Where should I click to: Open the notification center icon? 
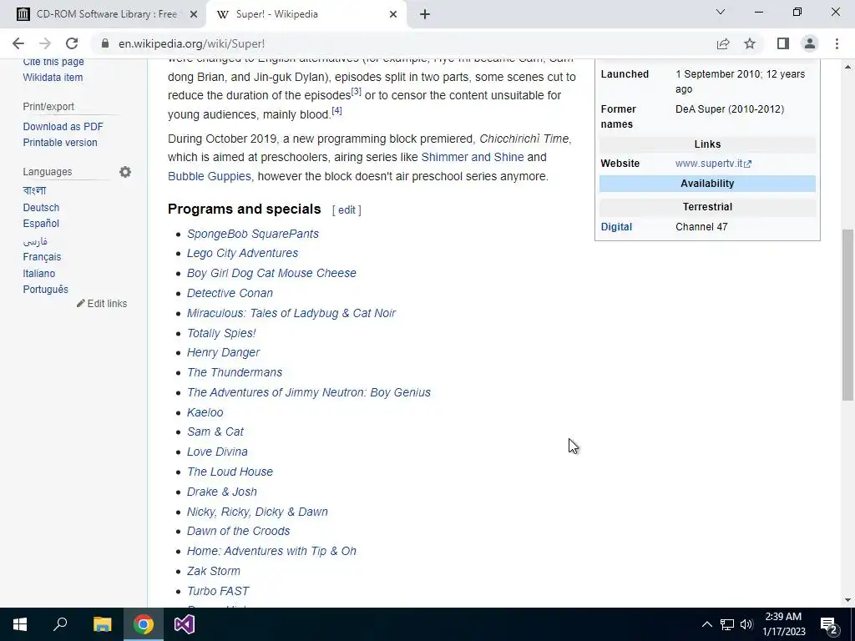pyautogui.click(x=829, y=625)
